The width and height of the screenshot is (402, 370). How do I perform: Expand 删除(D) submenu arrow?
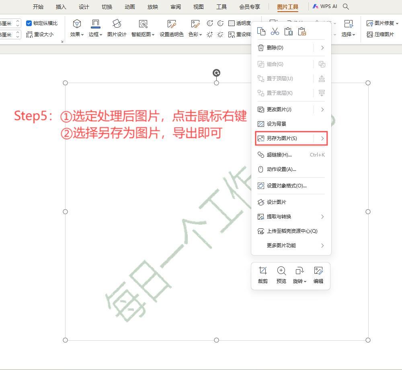click(322, 48)
